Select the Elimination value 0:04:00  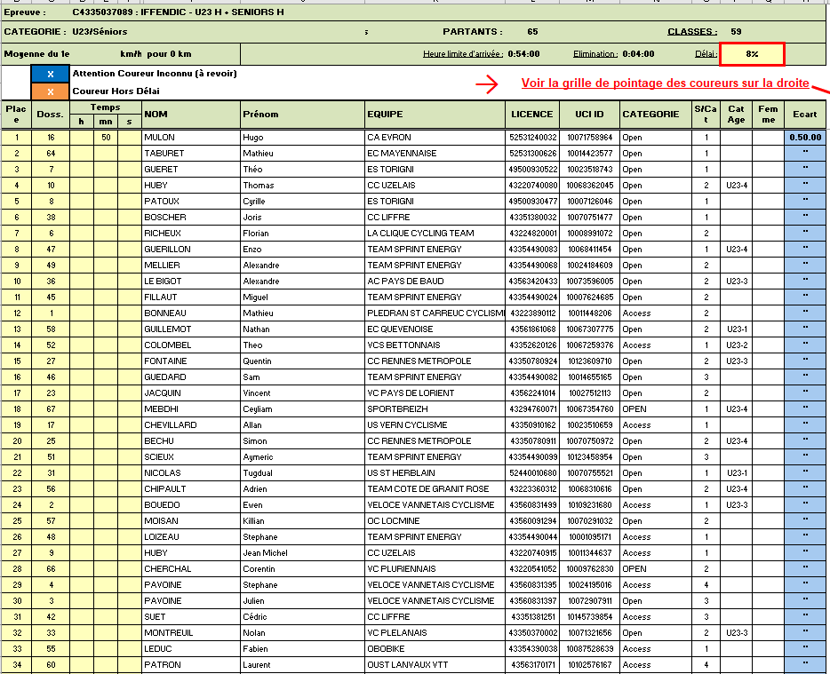638,54
